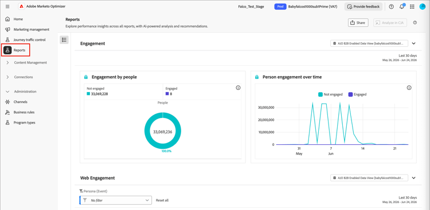
Task: Click the share icon in Share button
Action: click(x=353, y=23)
